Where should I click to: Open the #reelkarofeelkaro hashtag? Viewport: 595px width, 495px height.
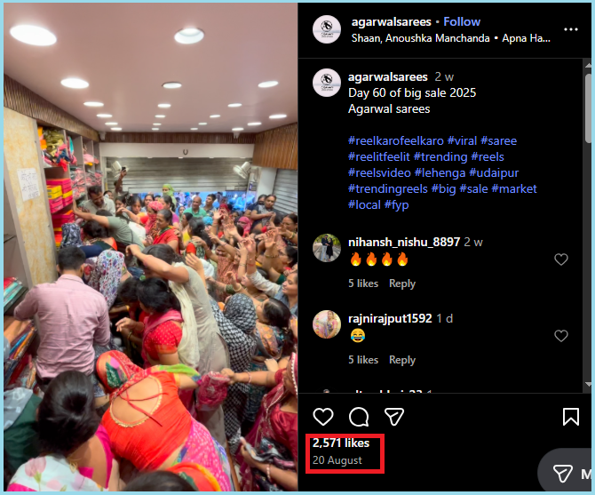[396, 140]
